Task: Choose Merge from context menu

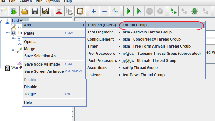Action: click(x=54, y=49)
